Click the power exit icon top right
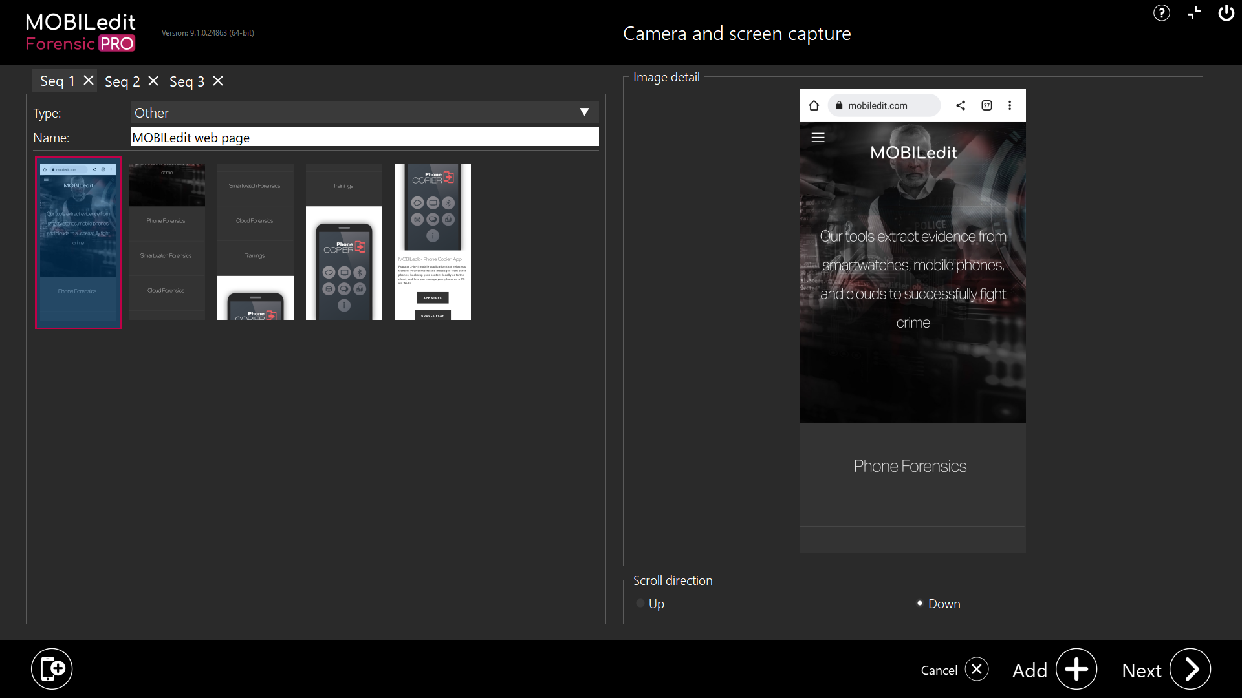The width and height of the screenshot is (1242, 698). pyautogui.click(x=1226, y=13)
